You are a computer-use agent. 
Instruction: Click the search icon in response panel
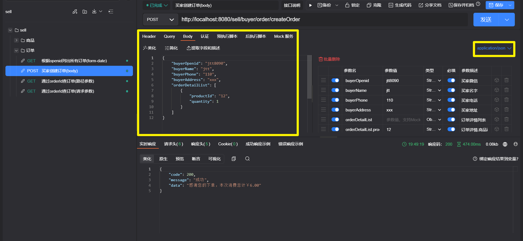pos(247,159)
